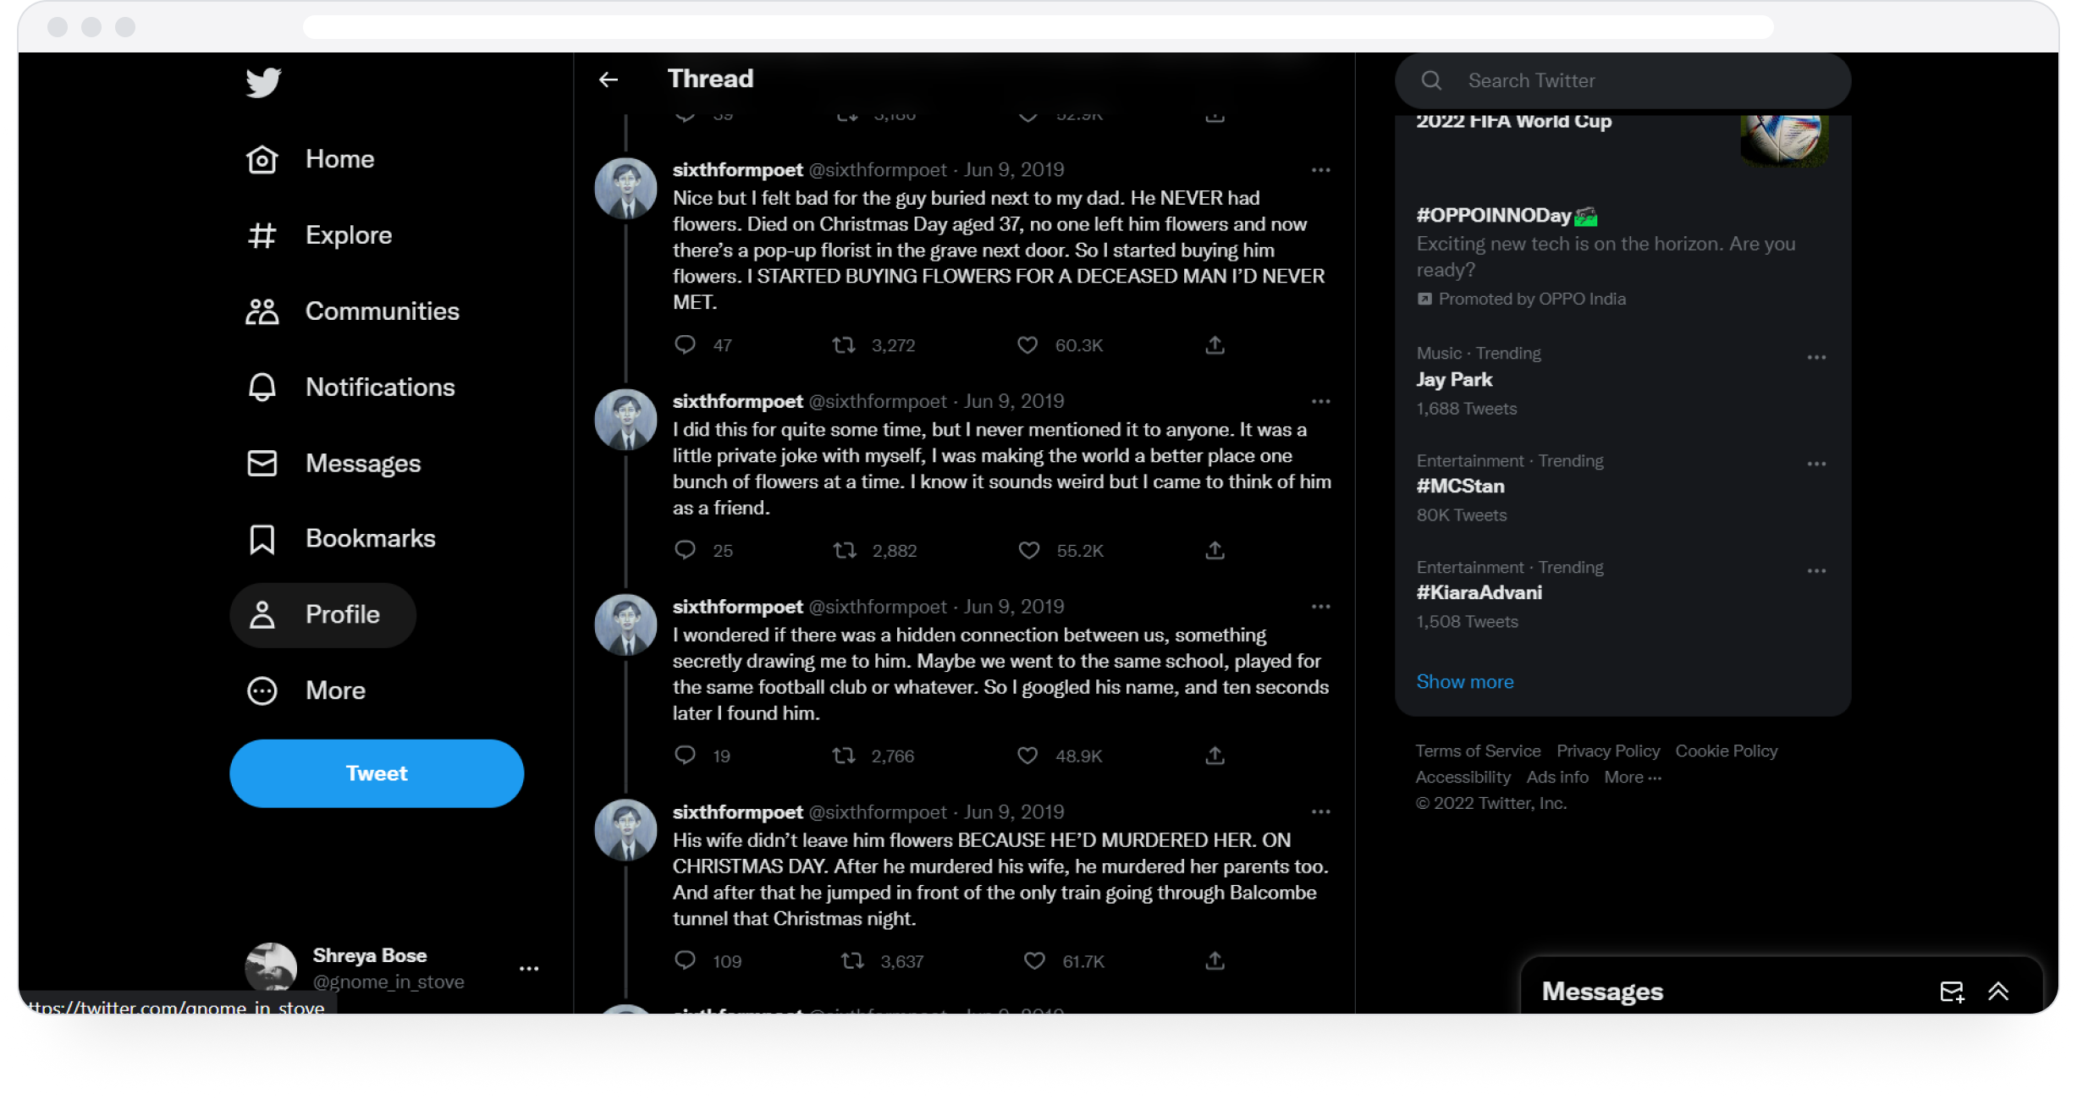2077x1100 pixels.
Task: Click back arrow to exit thread
Action: (x=610, y=80)
